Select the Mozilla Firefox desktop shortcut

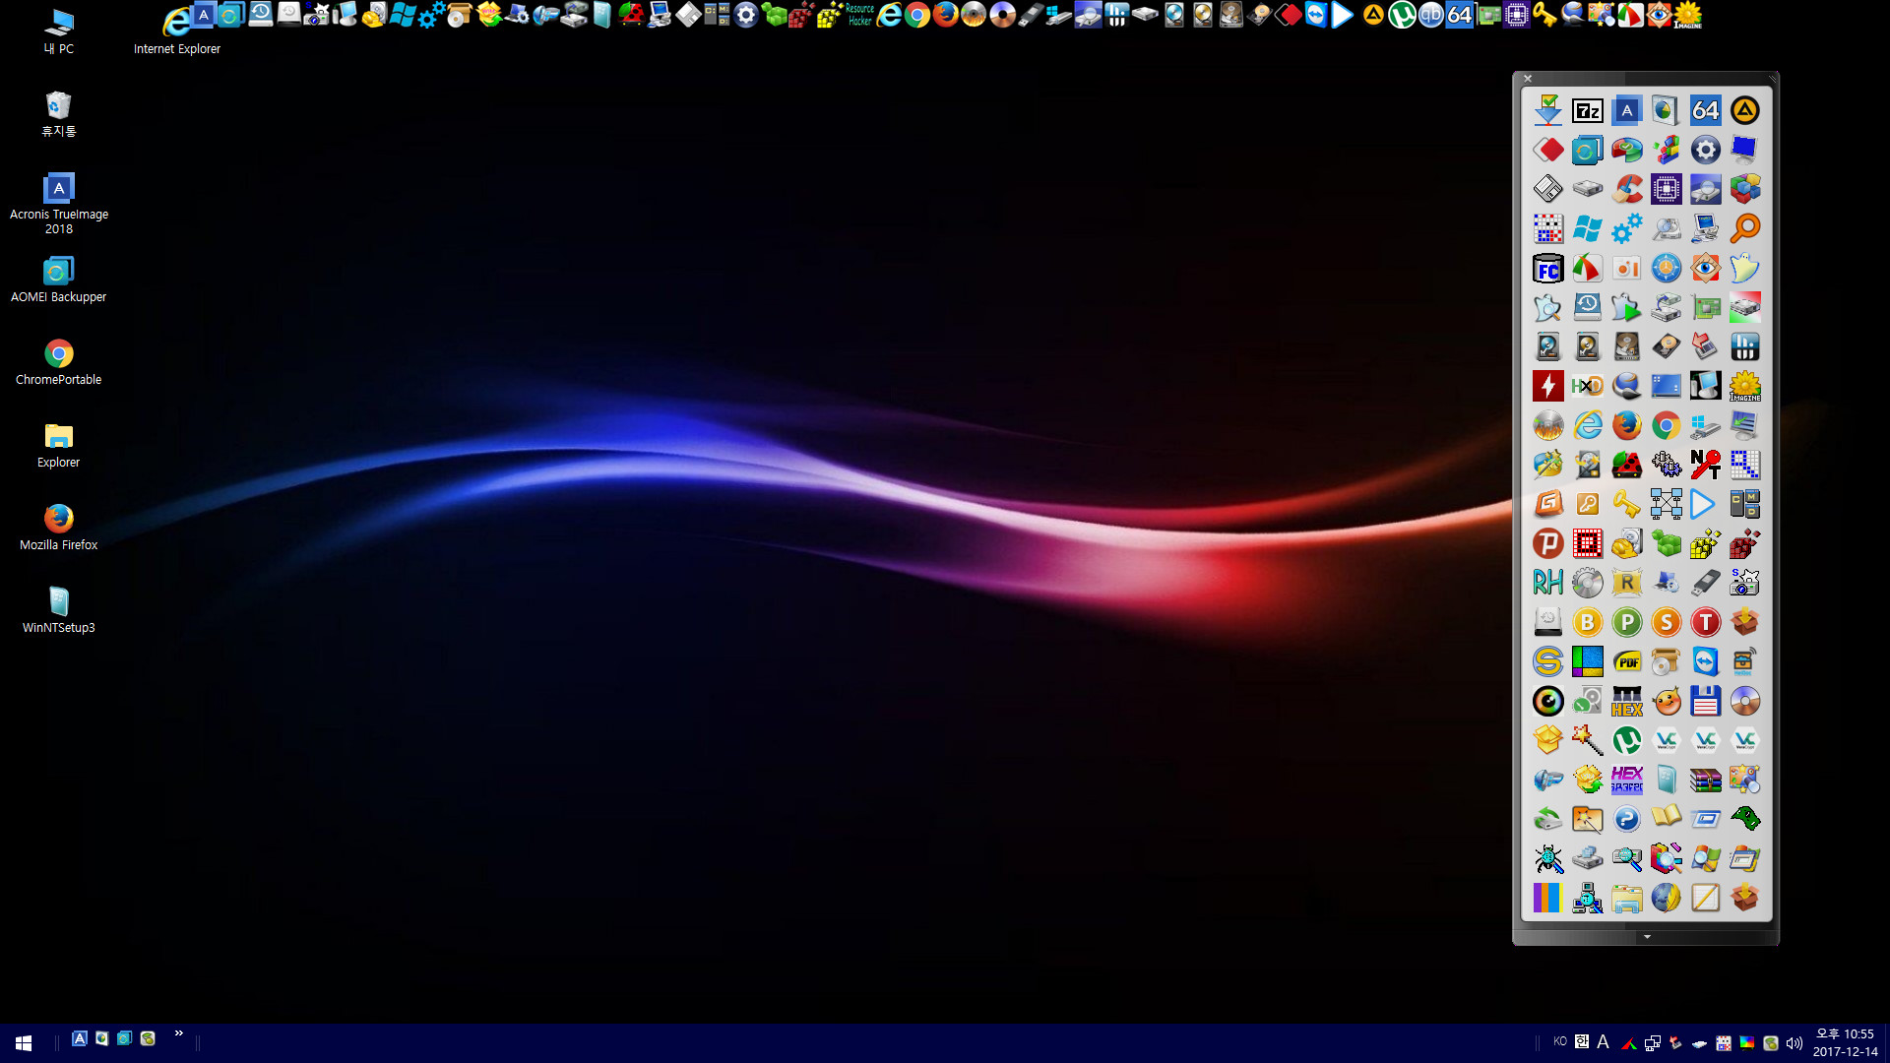(x=59, y=528)
